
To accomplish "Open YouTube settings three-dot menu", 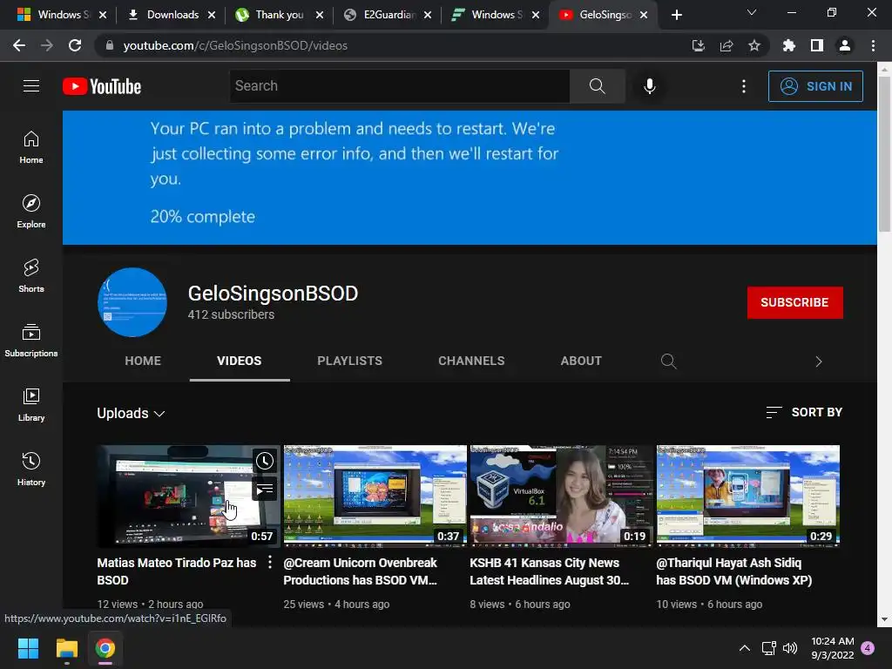I will coord(744,86).
